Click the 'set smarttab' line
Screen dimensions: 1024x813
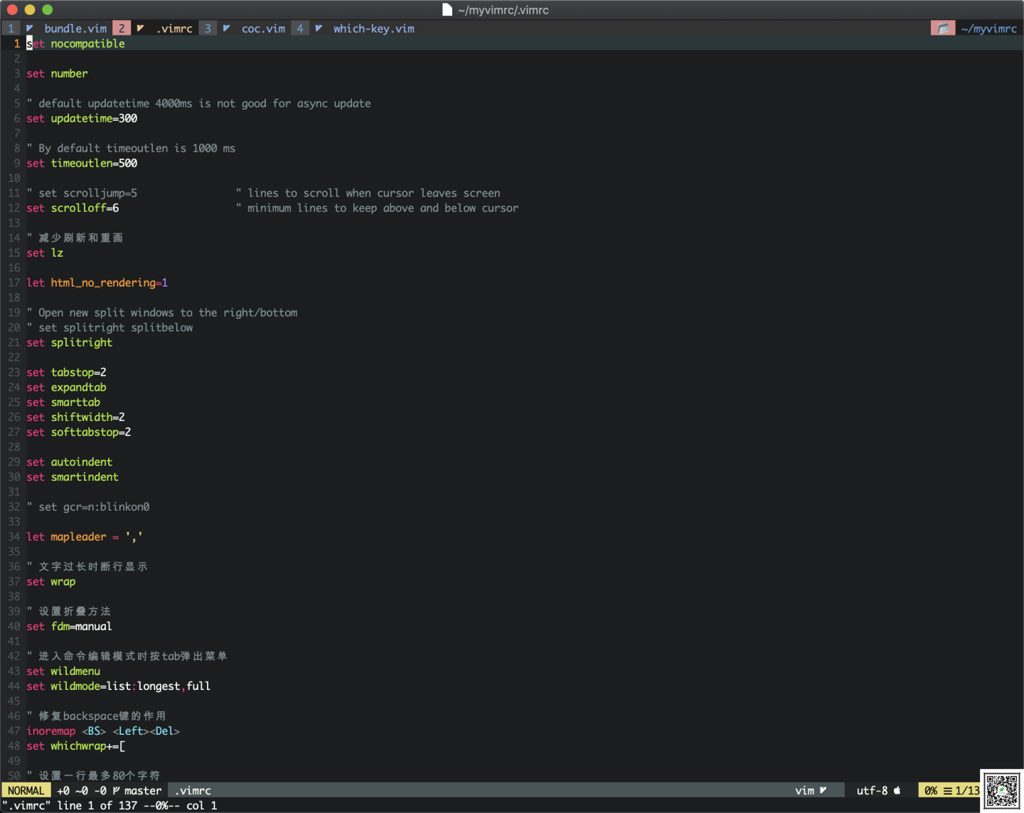pyautogui.click(x=63, y=402)
